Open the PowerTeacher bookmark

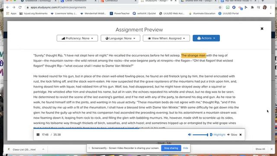119,13
